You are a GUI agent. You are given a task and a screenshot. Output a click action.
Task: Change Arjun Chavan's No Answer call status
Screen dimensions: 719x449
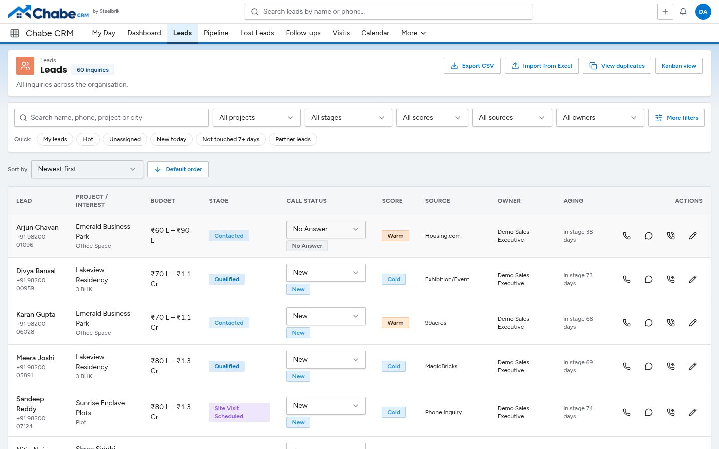326,229
